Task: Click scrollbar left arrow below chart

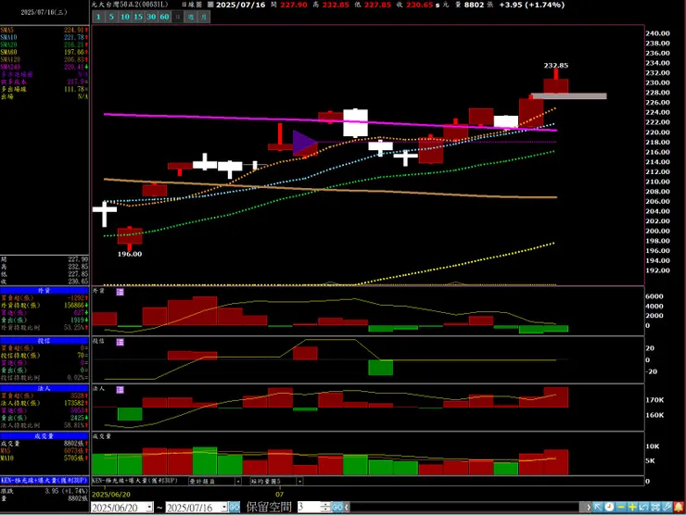Action: (x=347, y=508)
